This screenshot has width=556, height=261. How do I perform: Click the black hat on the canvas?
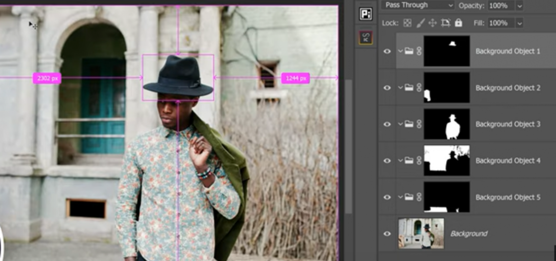click(x=178, y=77)
